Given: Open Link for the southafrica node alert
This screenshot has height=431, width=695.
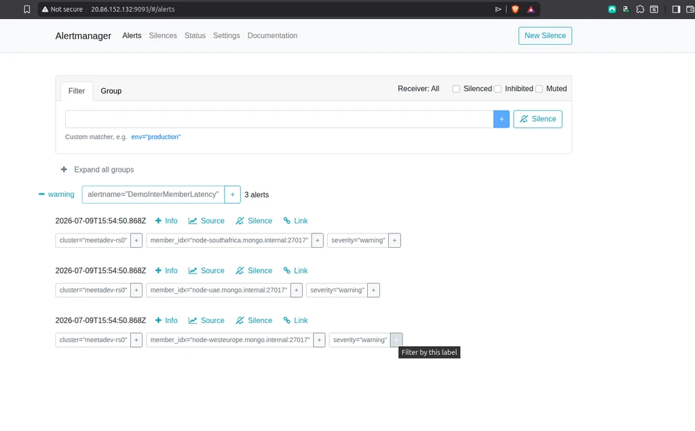Looking at the screenshot, I should coord(296,221).
